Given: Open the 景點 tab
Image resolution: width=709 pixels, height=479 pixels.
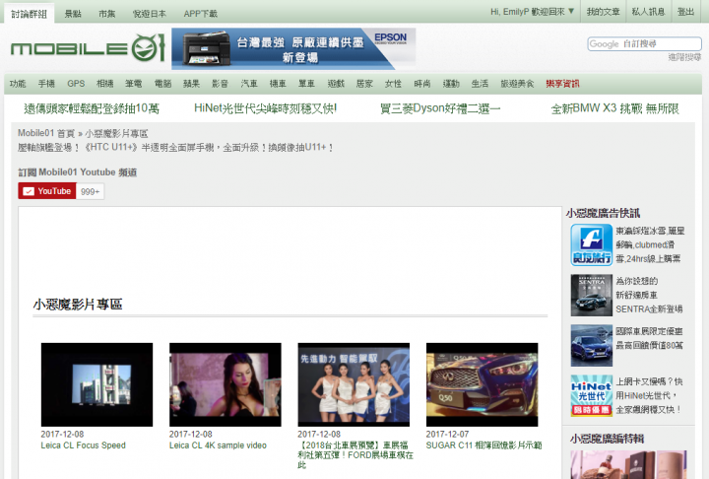Looking at the screenshot, I should pyautogui.click(x=72, y=14).
